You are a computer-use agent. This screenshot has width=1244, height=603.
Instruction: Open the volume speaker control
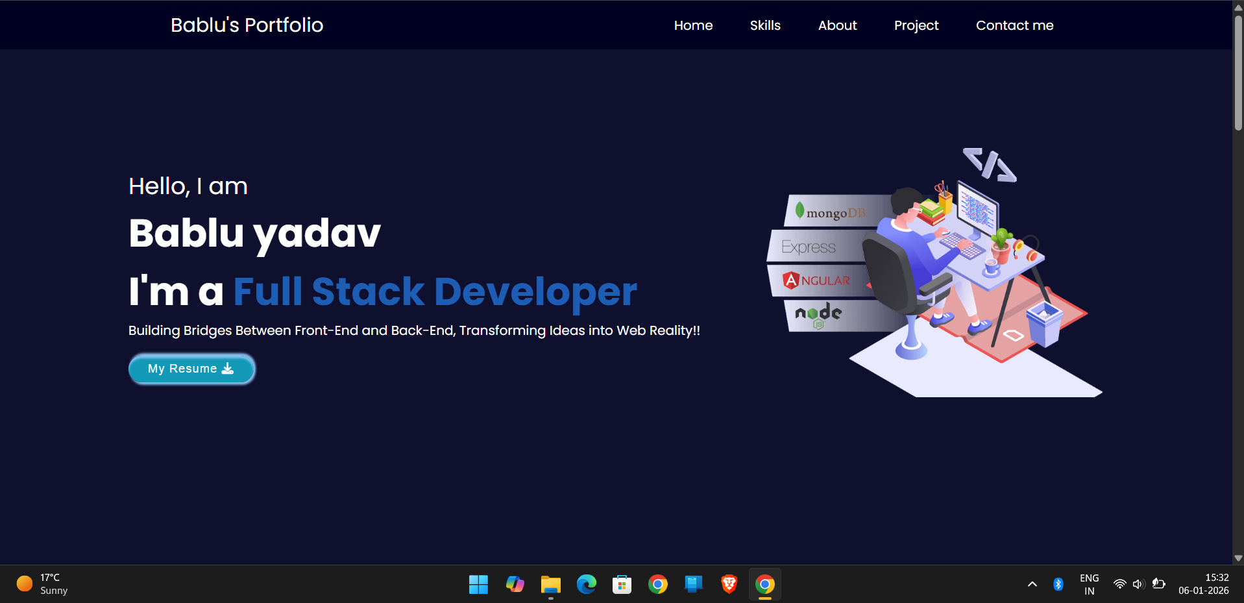point(1138,585)
